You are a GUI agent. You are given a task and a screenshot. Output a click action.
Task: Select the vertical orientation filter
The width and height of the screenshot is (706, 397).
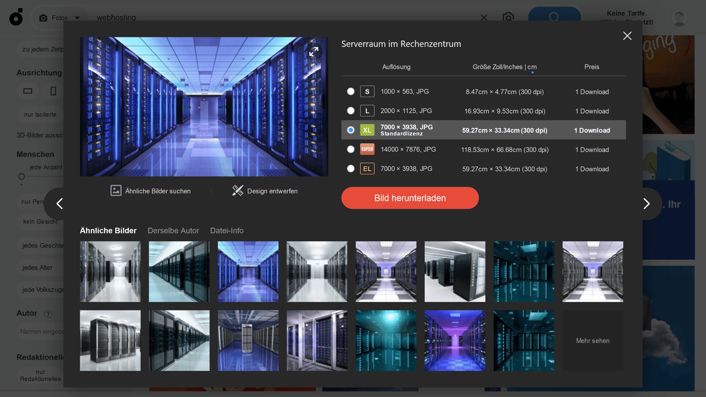pyautogui.click(x=53, y=91)
